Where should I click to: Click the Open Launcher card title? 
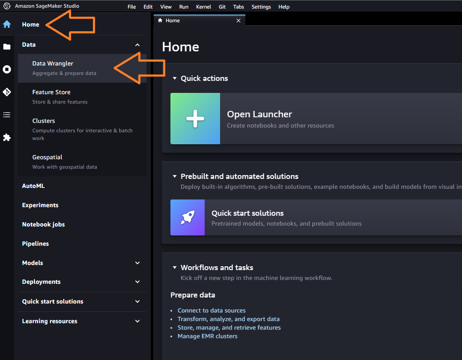coord(259,114)
